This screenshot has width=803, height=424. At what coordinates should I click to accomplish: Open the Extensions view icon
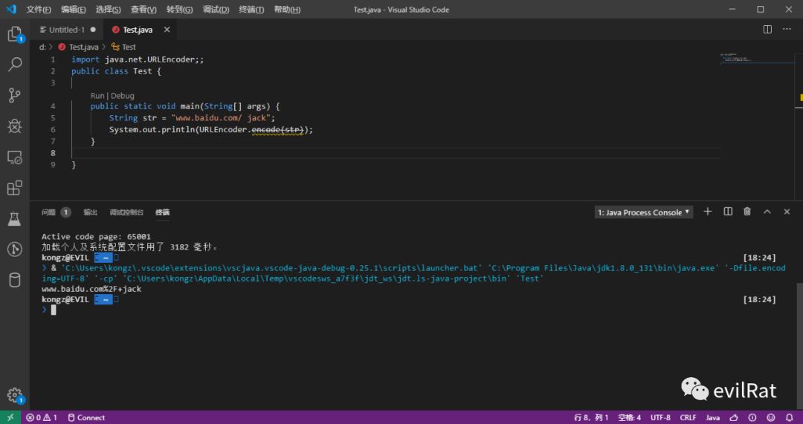click(x=14, y=188)
